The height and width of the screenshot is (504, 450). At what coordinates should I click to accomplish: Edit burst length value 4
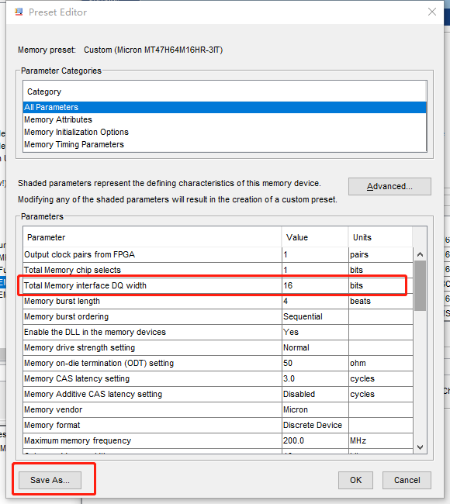315,301
